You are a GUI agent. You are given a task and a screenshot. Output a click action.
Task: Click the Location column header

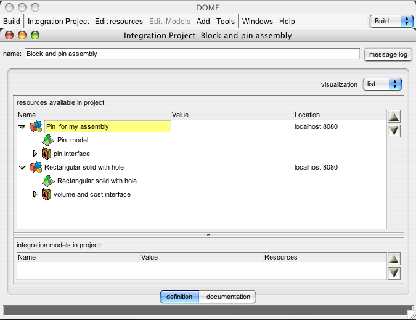coord(340,115)
